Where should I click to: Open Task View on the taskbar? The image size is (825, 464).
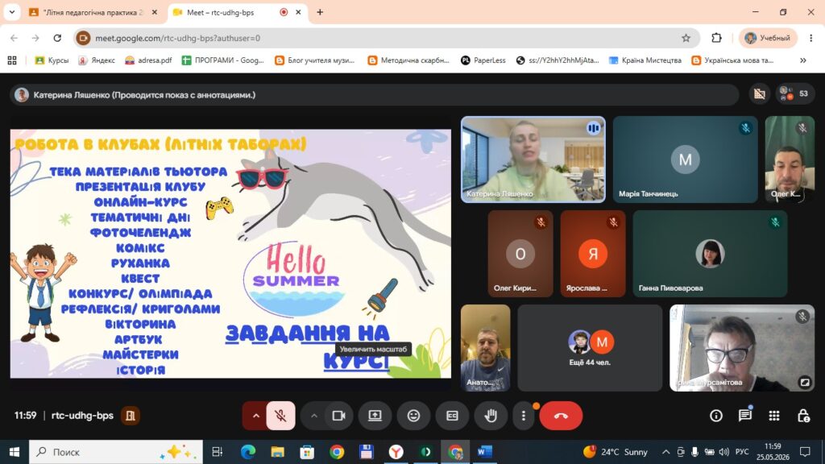pos(218,452)
